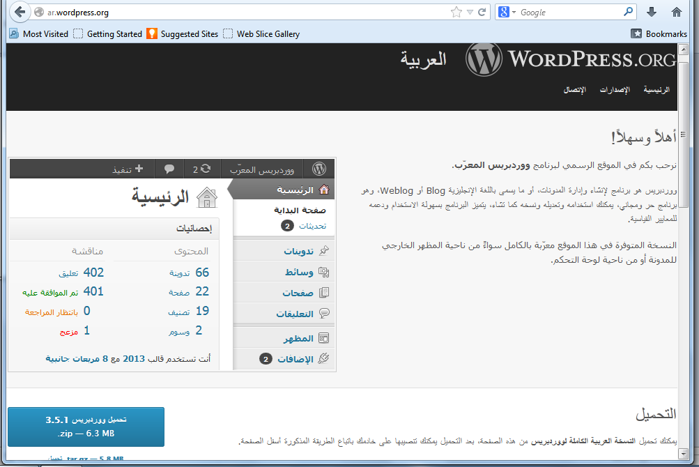This screenshot has height=467, width=699.
Task: Click the 402 تعليق comments count
Action: click(81, 273)
